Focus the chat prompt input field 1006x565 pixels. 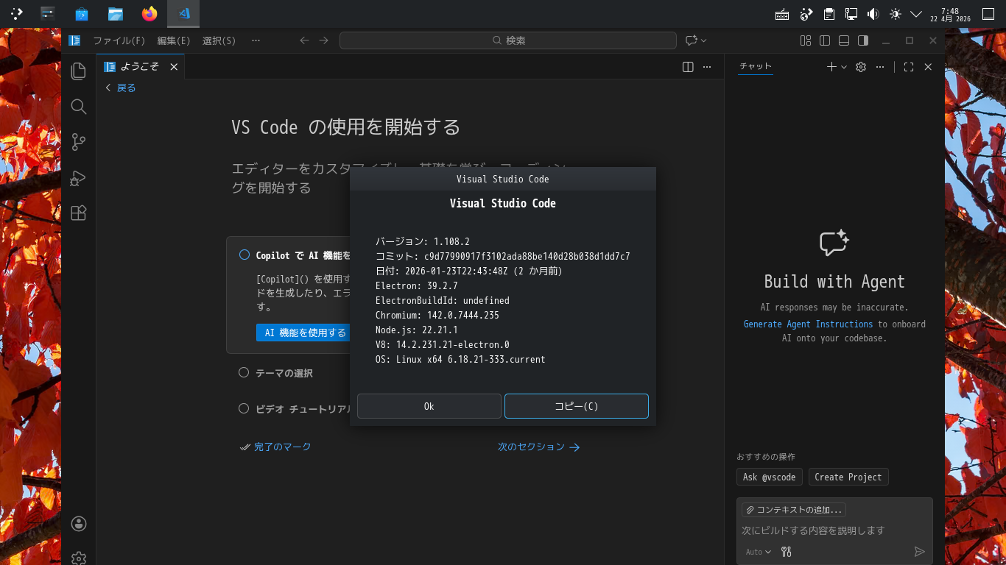[x=834, y=530]
